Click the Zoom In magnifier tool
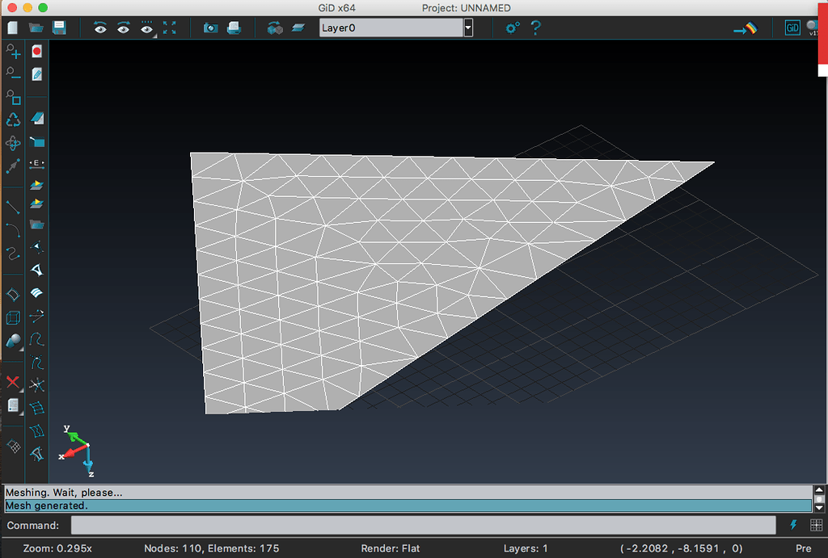 click(x=13, y=52)
